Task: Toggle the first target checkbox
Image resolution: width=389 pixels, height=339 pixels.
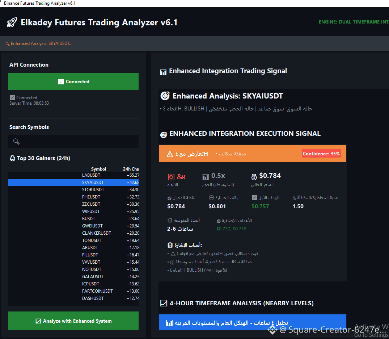Action: 254,198
